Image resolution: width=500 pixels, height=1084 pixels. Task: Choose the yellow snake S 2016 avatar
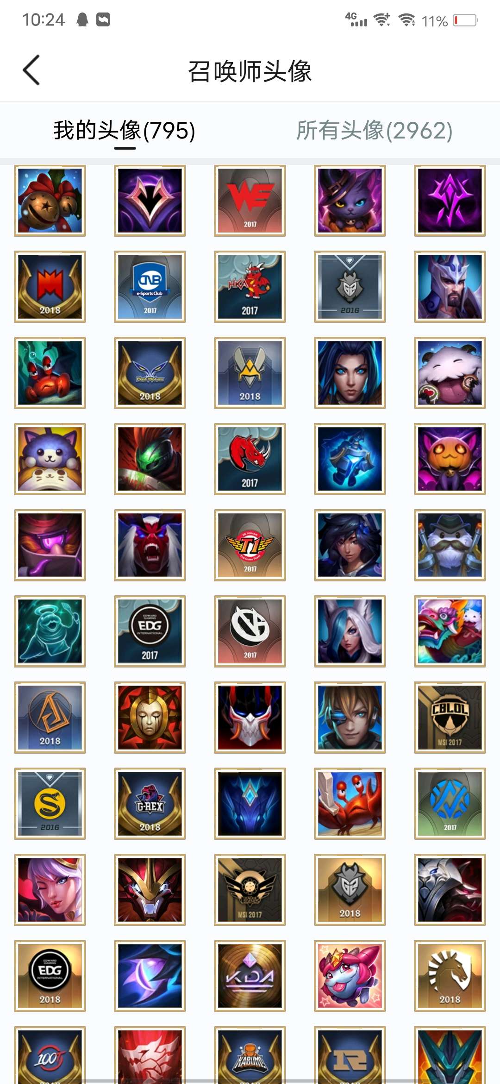click(50, 804)
